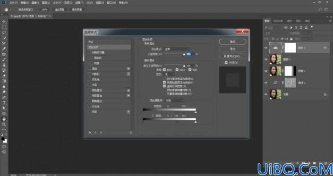This screenshot has height=176, width=333.
Task: Select the Blur tool
Action: click(4, 86)
